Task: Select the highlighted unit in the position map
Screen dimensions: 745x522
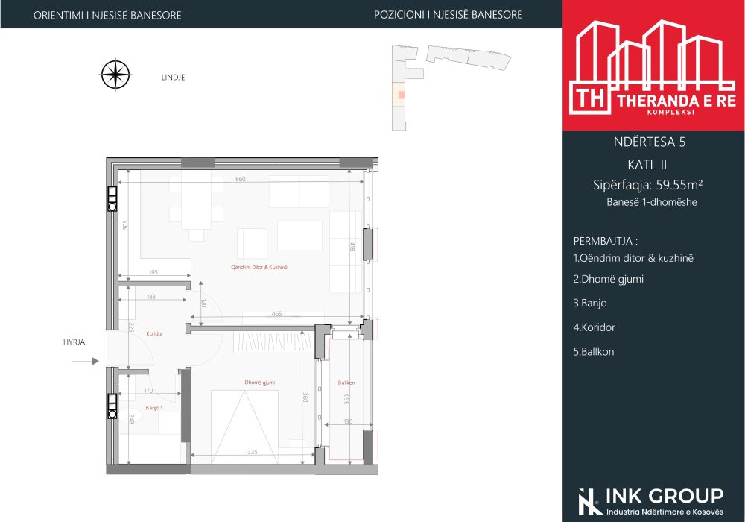Action: (402, 95)
